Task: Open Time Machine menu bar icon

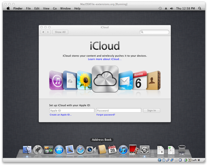Action: [160, 8]
